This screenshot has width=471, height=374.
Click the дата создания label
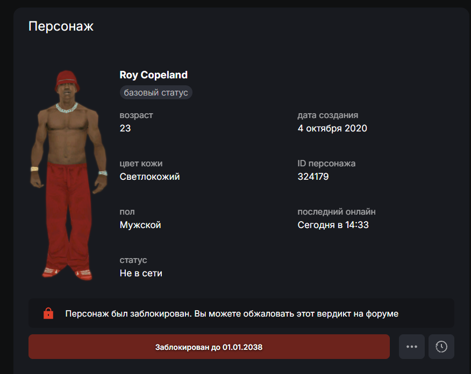point(328,115)
